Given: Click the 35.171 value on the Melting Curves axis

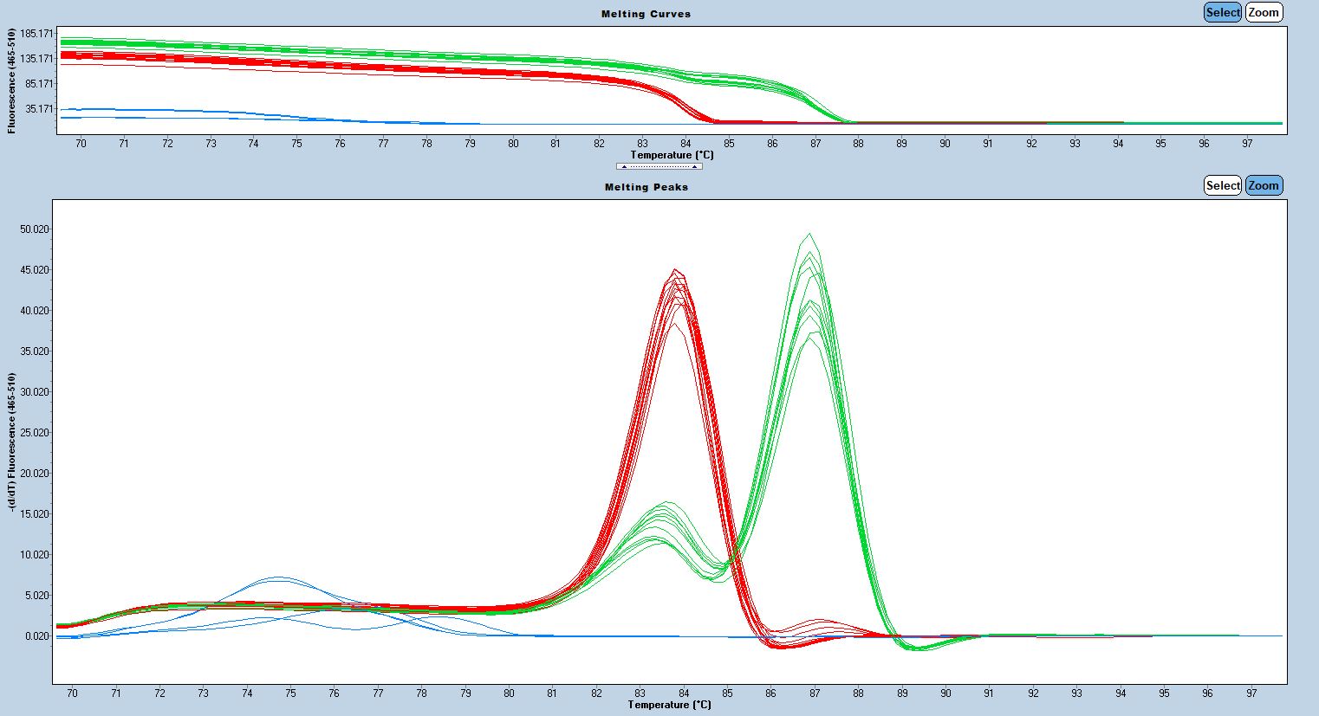Looking at the screenshot, I should tap(38, 108).
